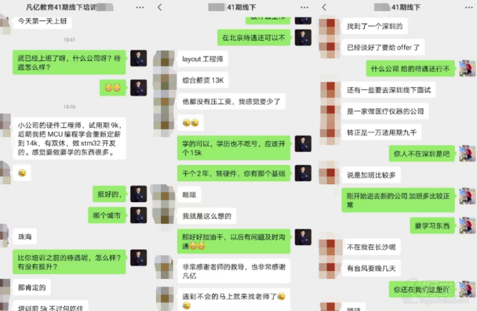Open avatar next to 'layout 工程师' message
Screen dimensions: 477x311
[165, 59]
